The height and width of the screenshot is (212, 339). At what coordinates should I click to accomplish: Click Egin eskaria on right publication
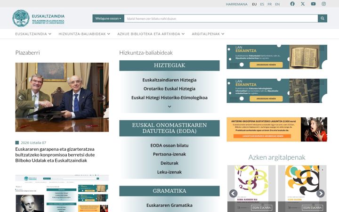click(x=313, y=207)
